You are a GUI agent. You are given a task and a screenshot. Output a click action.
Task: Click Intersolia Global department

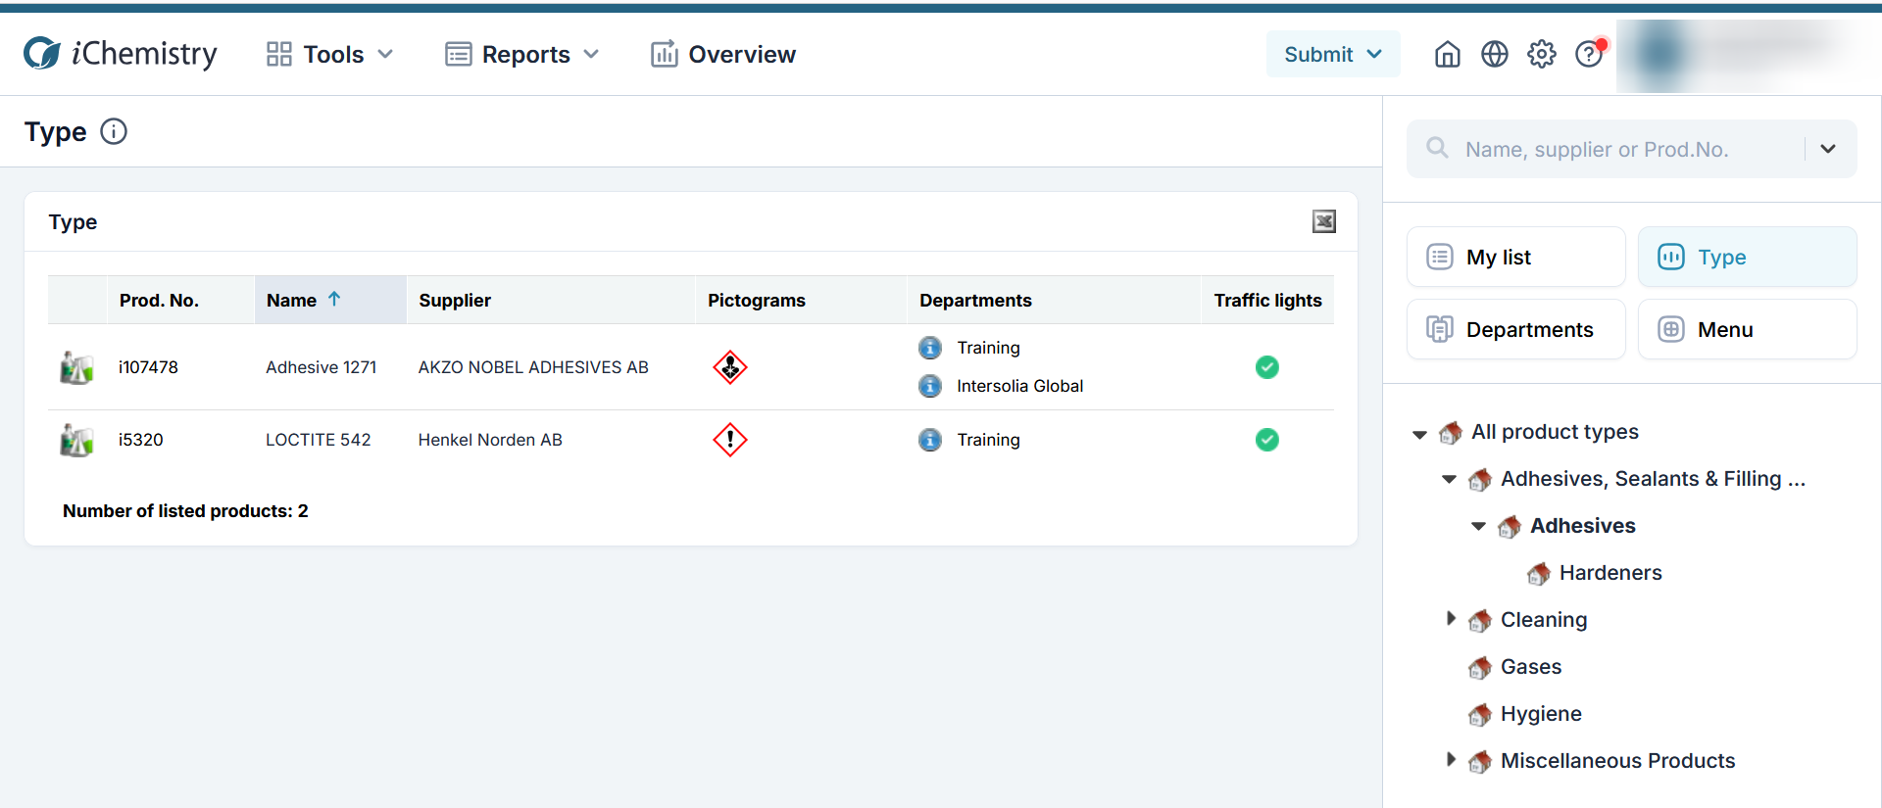[x=1020, y=386]
